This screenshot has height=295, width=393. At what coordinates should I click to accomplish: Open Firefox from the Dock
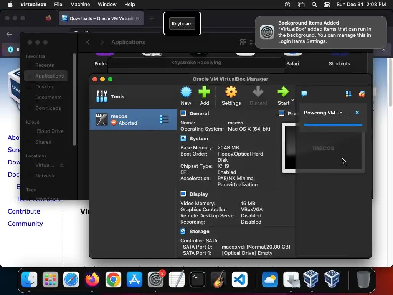[92, 279]
